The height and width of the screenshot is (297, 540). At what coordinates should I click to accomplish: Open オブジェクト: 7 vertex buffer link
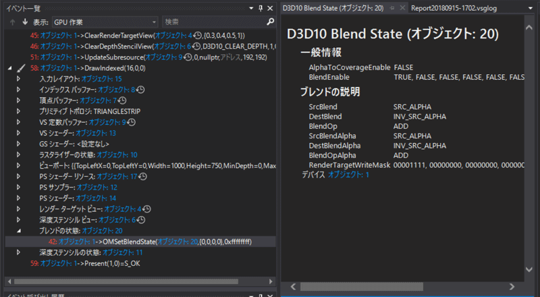point(98,101)
